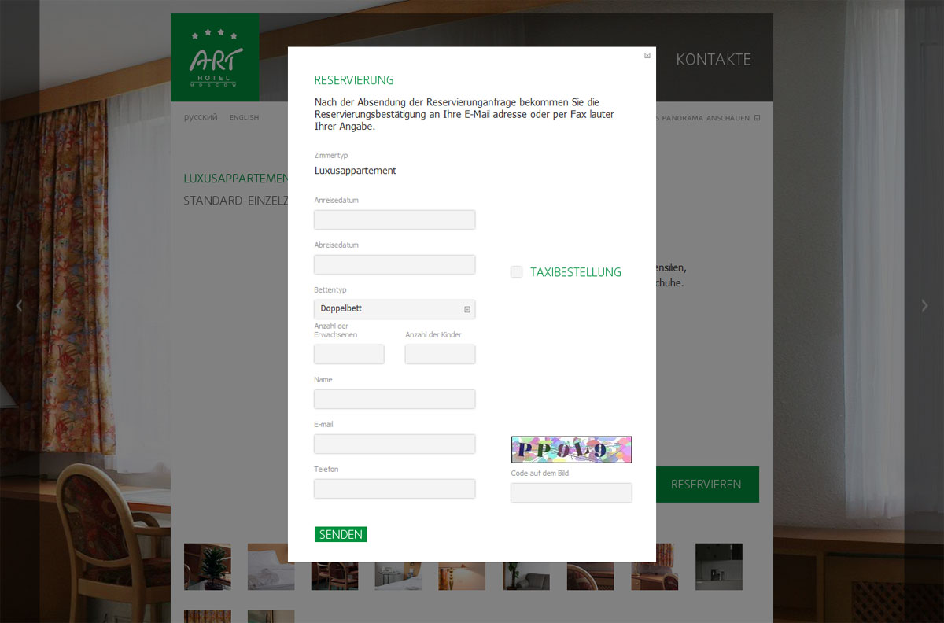
Task: Open the Kontakte menu item
Action: point(714,60)
